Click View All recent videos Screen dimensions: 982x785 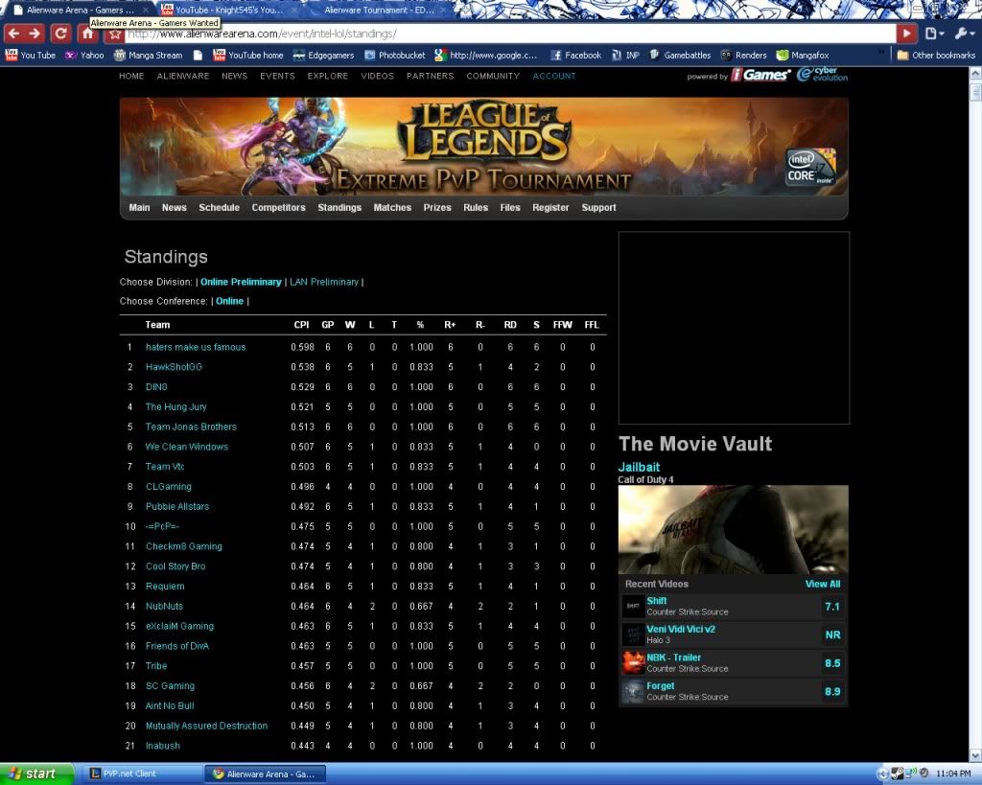click(x=823, y=584)
